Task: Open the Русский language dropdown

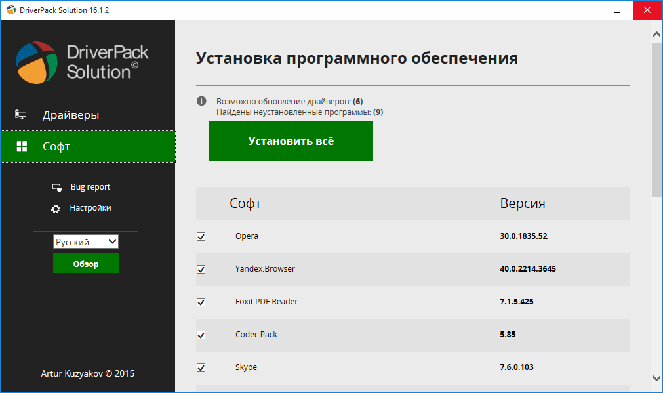Action: point(85,241)
